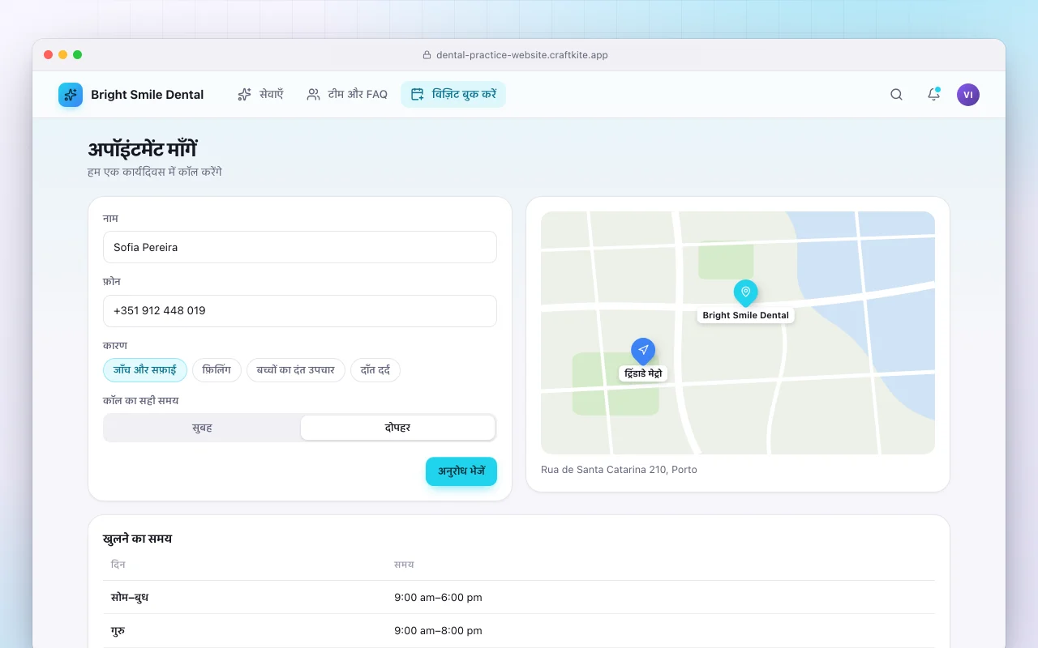Click the अनुरोध भेजें submit button

461,471
